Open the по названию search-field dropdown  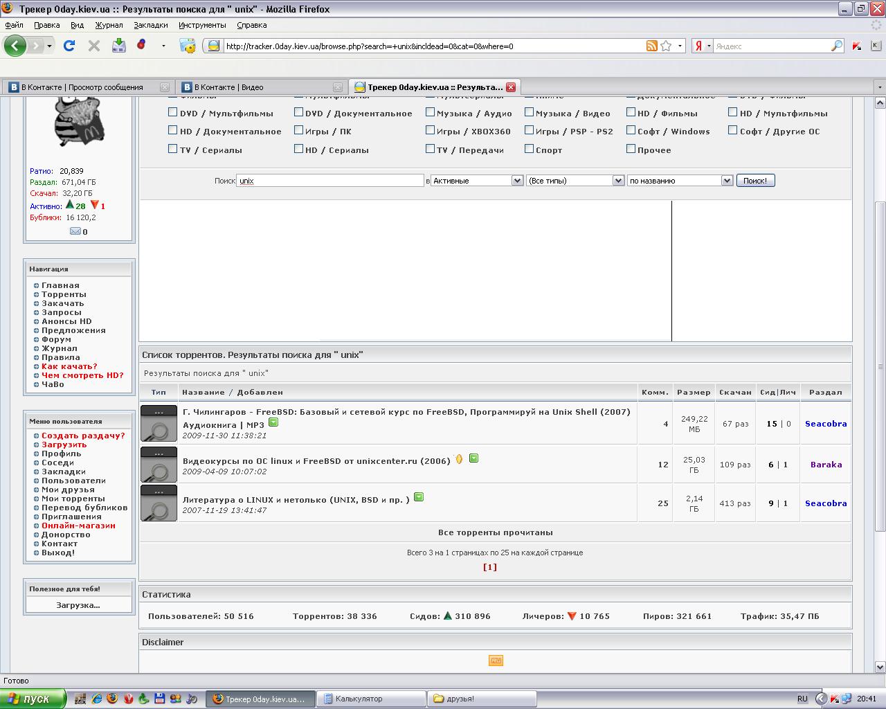click(x=680, y=181)
